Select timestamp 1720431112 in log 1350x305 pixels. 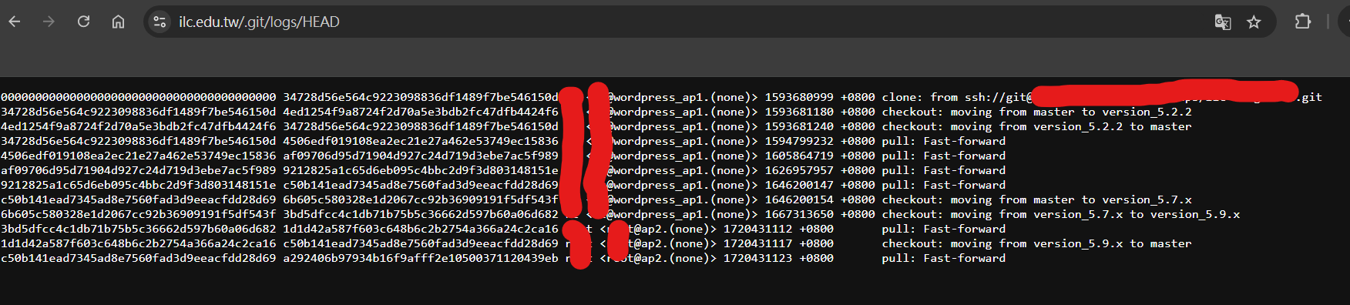[x=757, y=229]
